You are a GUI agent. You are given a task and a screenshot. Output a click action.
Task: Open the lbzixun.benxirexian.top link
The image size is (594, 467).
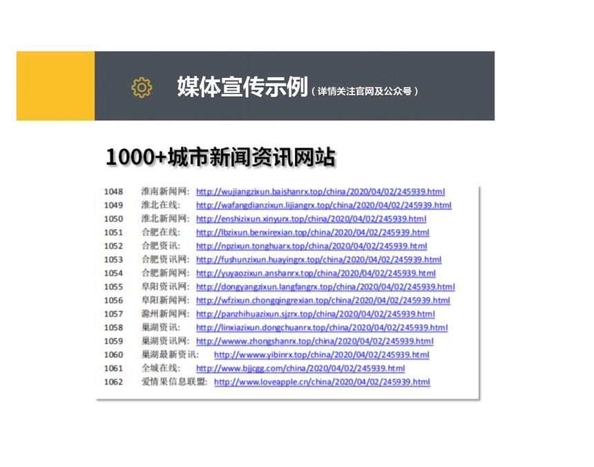pos(313,232)
